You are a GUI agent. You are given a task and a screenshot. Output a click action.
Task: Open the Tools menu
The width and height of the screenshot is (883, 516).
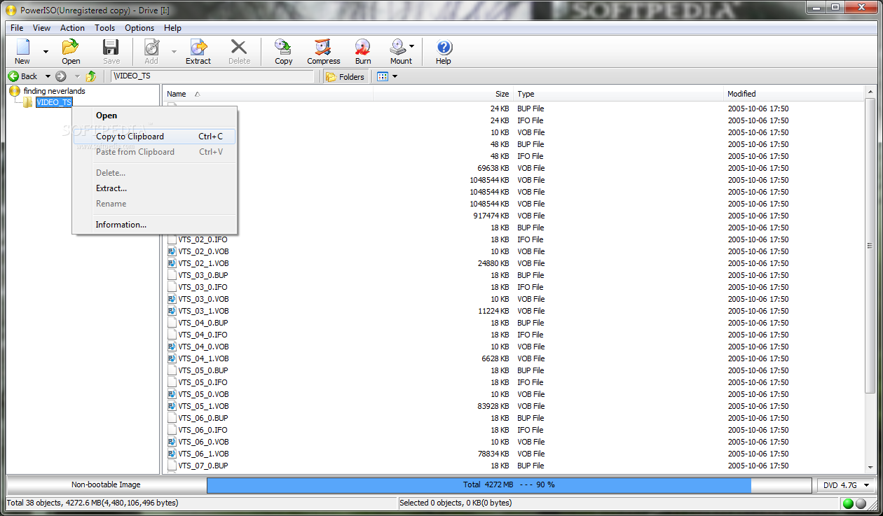[104, 28]
